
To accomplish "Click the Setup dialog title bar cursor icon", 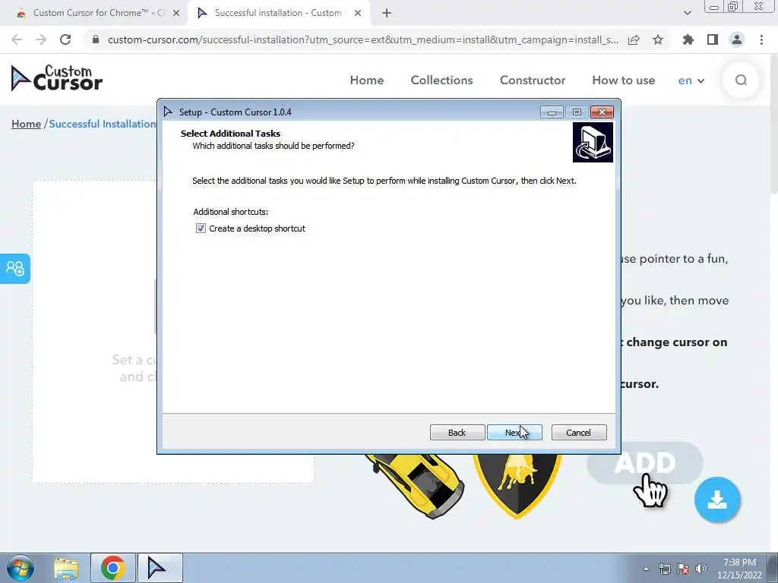I will (x=168, y=112).
